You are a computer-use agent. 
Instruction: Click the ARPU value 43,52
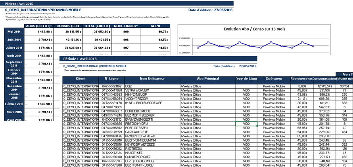coord(155,40)
